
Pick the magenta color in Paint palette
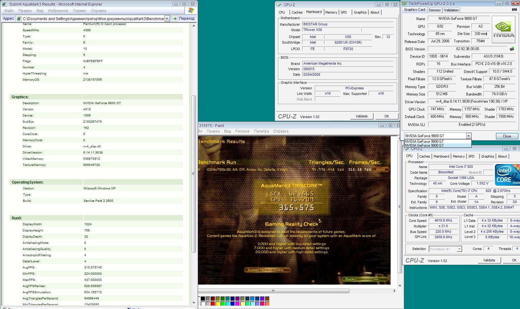coord(237,303)
